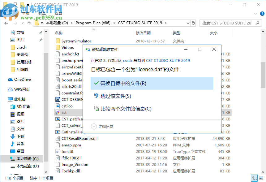Click the back navigation arrow
This screenshot has height=182, width=266.
point(7,23)
